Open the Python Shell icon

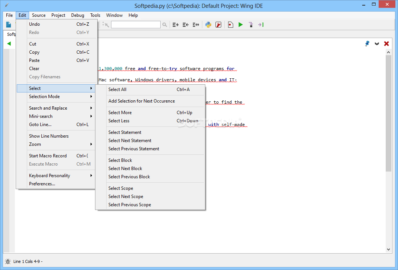[208, 25]
